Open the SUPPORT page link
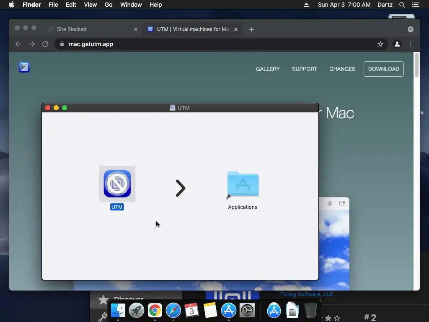This screenshot has height=322, width=429. [305, 69]
